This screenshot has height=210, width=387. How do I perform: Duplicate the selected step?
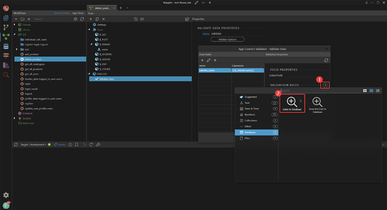(x=97, y=19)
